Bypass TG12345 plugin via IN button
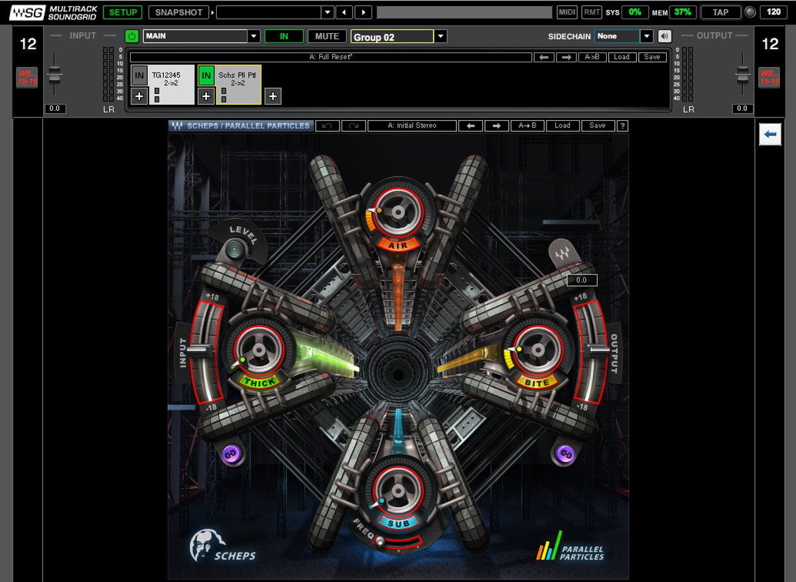The image size is (796, 582). pos(139,76)
